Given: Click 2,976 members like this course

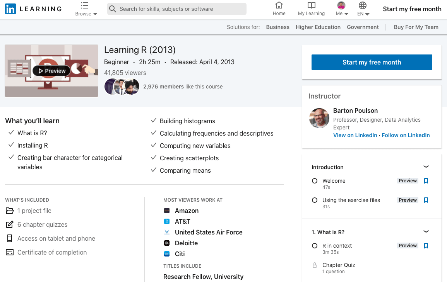Looking at the screenshot, I should pos(183,87).
